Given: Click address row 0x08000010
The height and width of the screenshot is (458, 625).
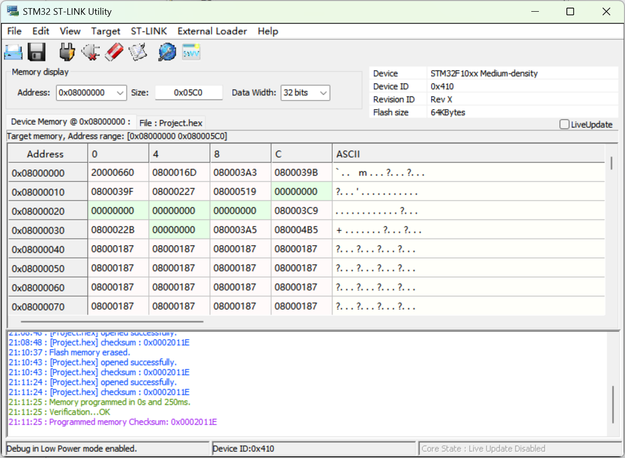Looking at the screenshot, I should point(48,193).
